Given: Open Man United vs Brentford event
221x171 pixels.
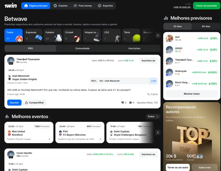Looking at the screenshot, I should point(29,132).
